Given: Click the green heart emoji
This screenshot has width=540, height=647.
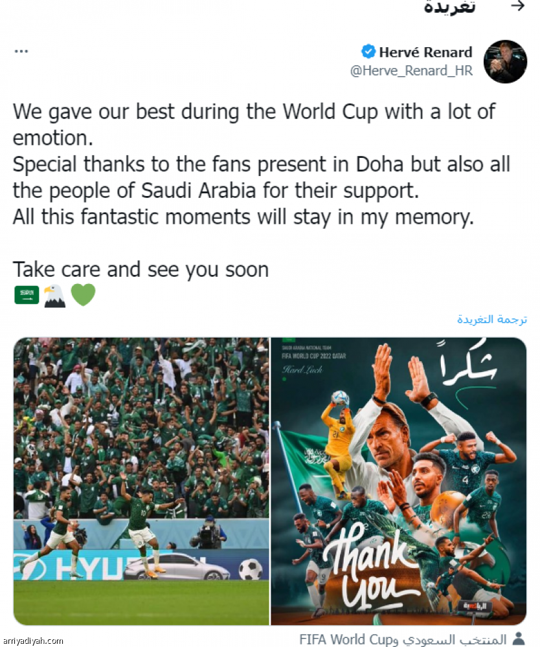Looking at the screenshot, I should (84, 294).
